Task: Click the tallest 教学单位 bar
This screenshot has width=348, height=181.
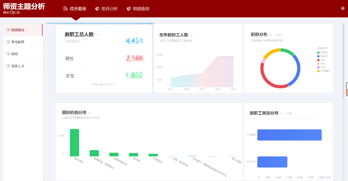Action: click(74, 143)
